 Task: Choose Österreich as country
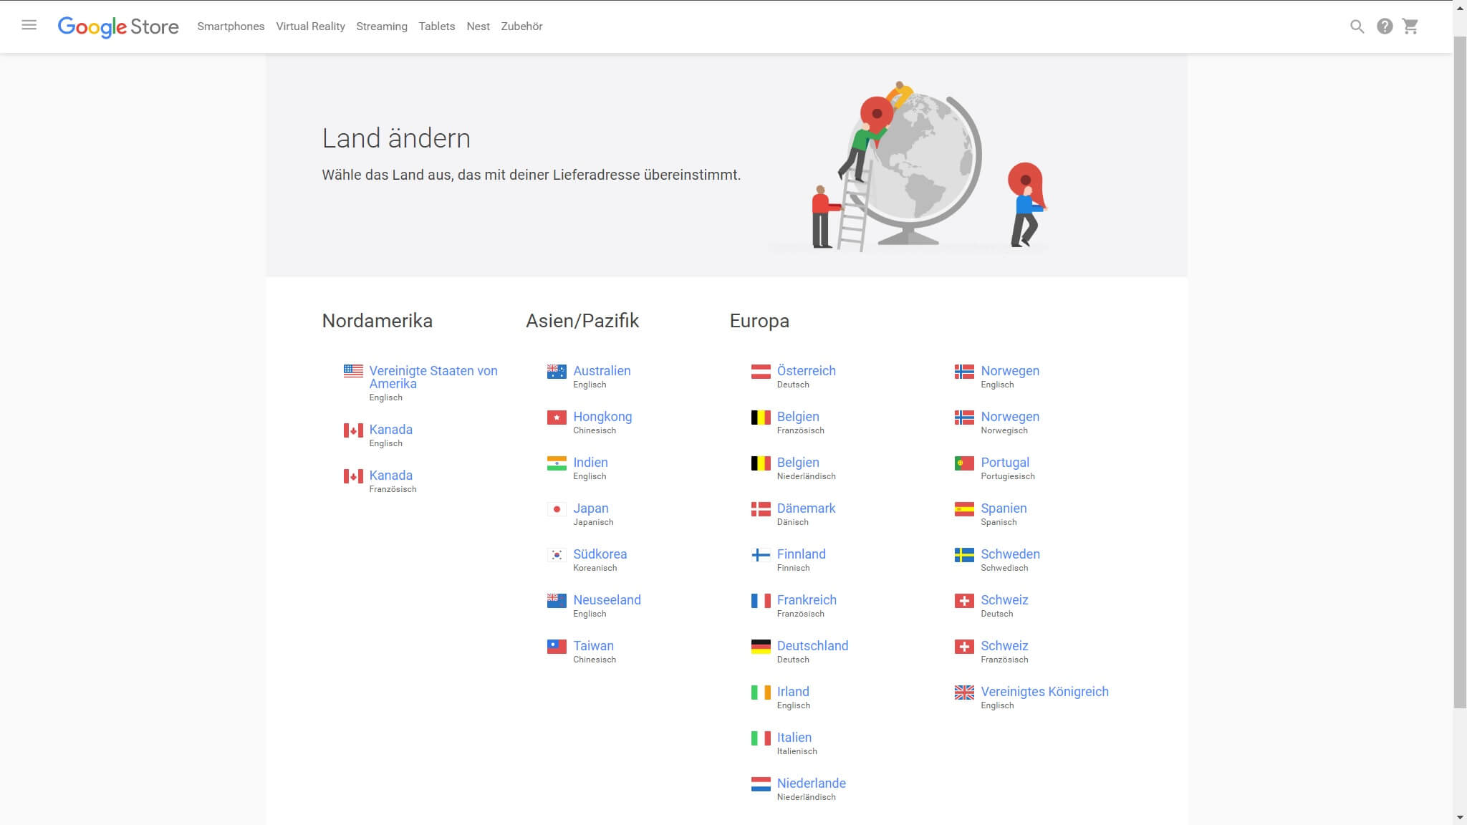pyautogui.click(x=806, y=371)
